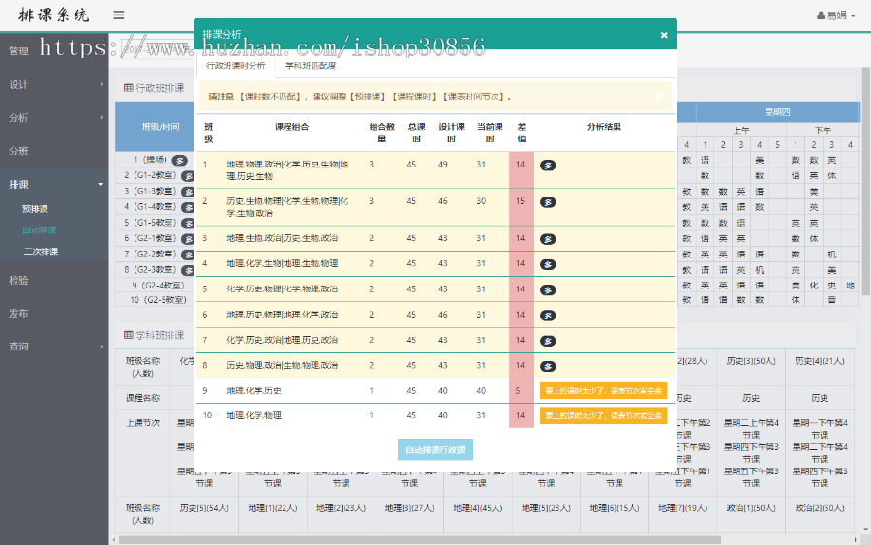This screenshot has width=871, height=545.
Task: Click the 排课系统 logo title
Action: coord(54,15)
